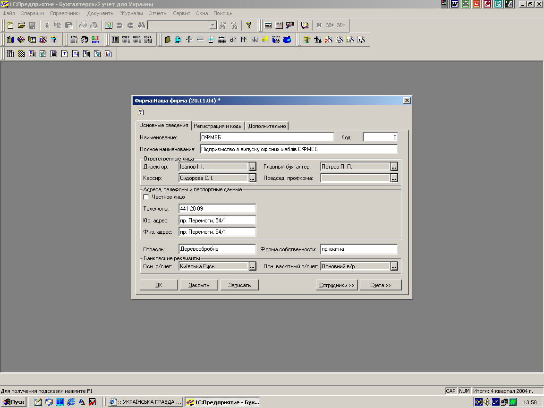
Task: Click the Print icon in toolbar
Action: click(83, 25)
